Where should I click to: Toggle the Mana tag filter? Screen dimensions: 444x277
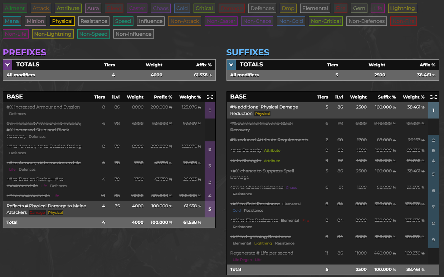point(12,21)
